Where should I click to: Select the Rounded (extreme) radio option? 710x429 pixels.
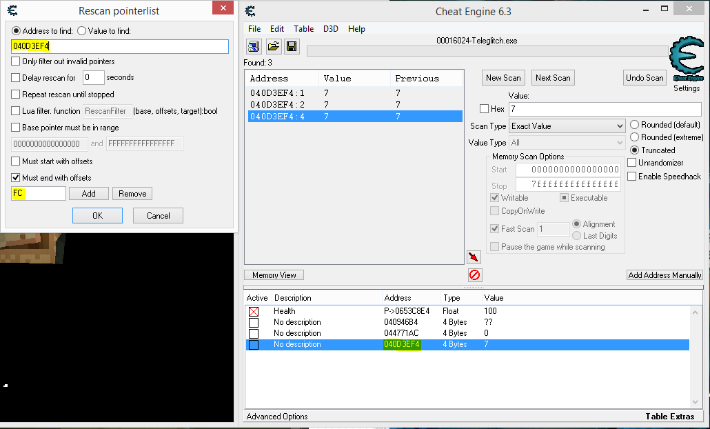click(x=634, y=137)
